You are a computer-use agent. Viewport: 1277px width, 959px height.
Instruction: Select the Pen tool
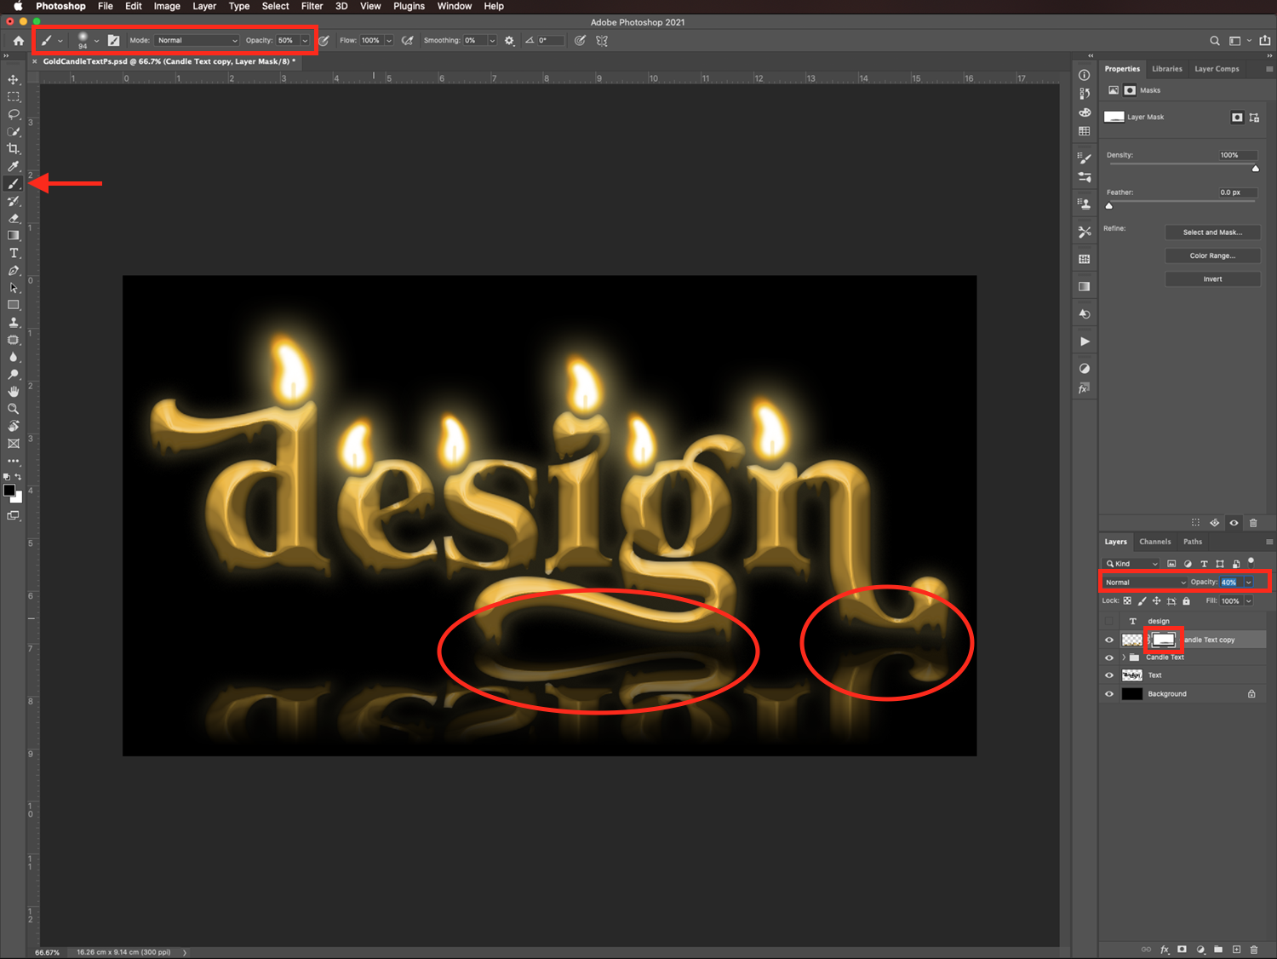point(14,271)
